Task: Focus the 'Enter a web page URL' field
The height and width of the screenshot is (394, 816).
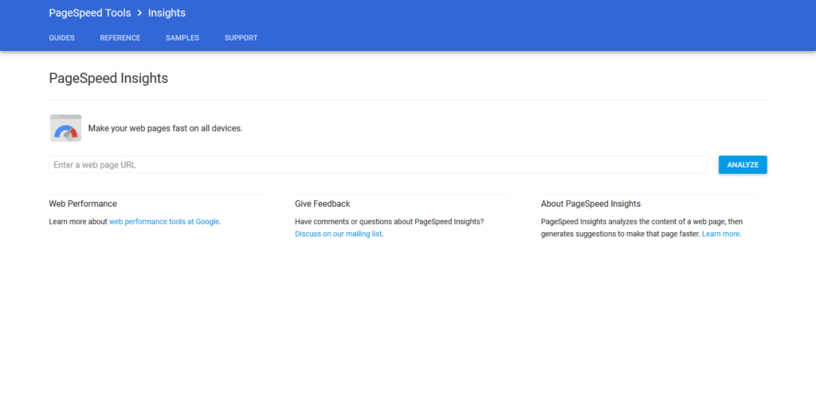Action: 378,164
